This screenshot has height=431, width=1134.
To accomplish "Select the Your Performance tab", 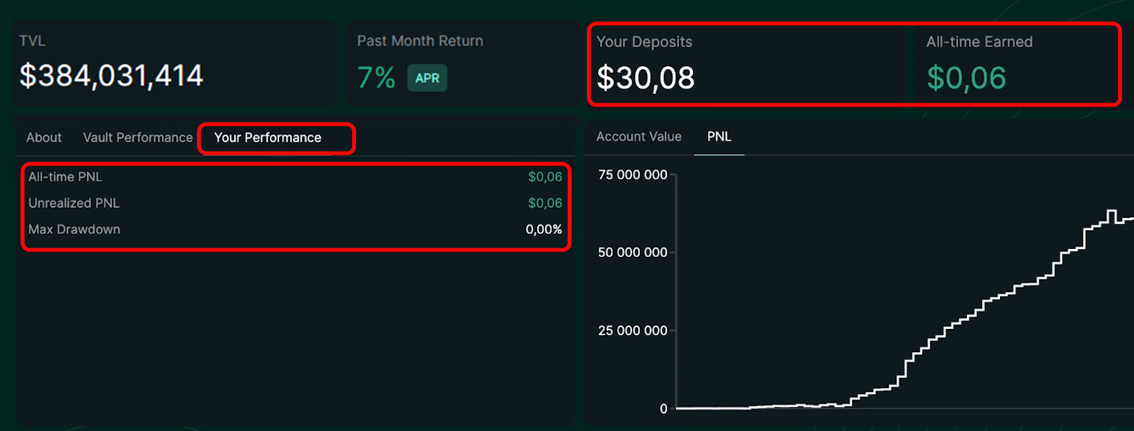I will [268, 138].
